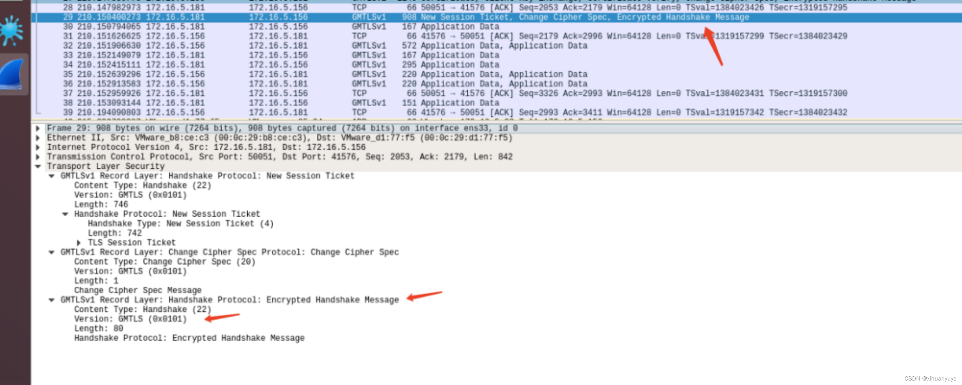Select packet 28 TCP ACK row

click(x=496, y=8)
